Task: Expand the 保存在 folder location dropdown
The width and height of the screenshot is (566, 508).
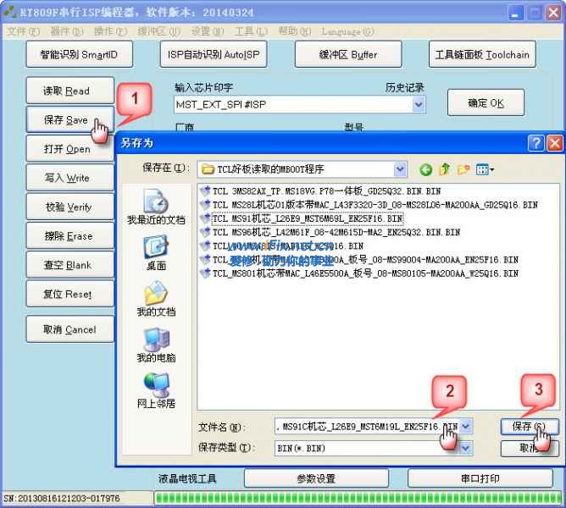Action: 400,169
